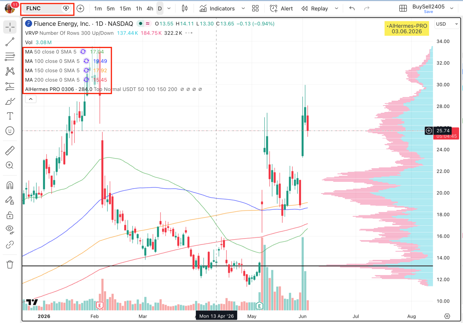Image resolution: width=463 pixels, height=323 pixels.
Task: Create an Alert
Action: click(x=281, y=9)
